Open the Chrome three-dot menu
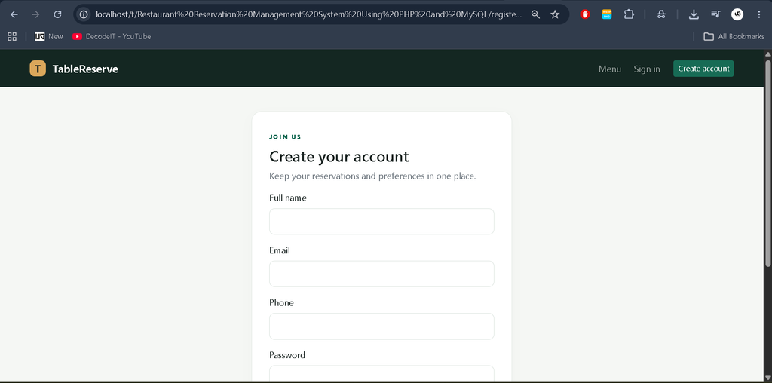 click(x=759, y=14)
